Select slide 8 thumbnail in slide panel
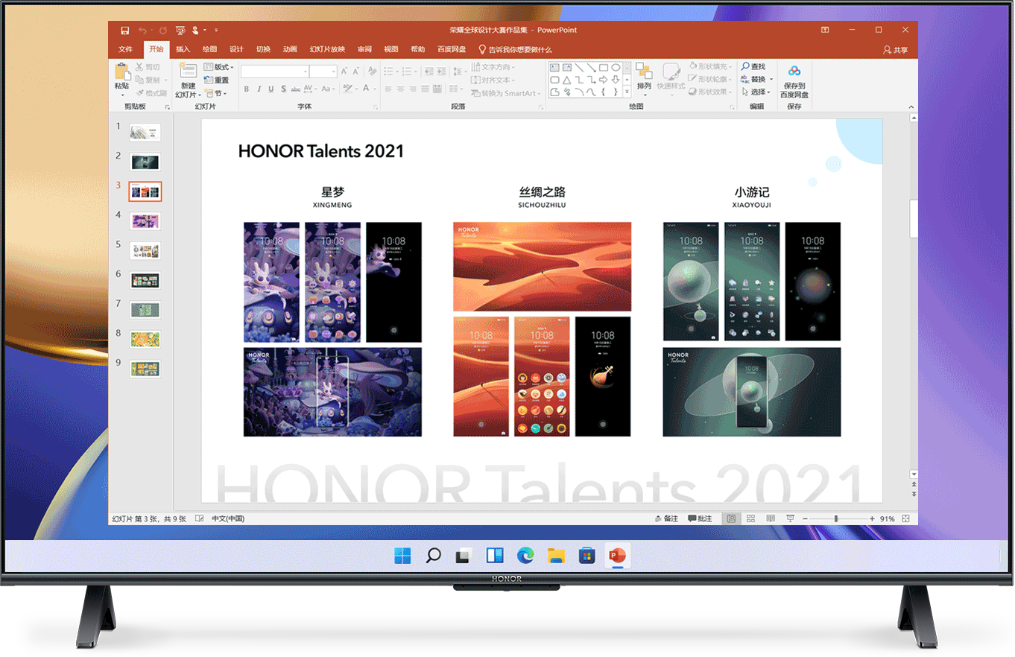The width and height of the screenshot is (1015, 657). point(145,339)
